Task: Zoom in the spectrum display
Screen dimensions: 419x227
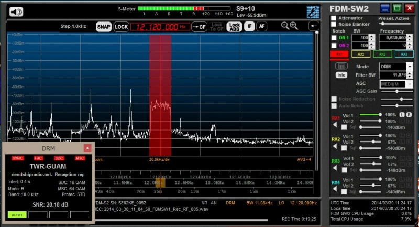Action: [x=294, y=26]
